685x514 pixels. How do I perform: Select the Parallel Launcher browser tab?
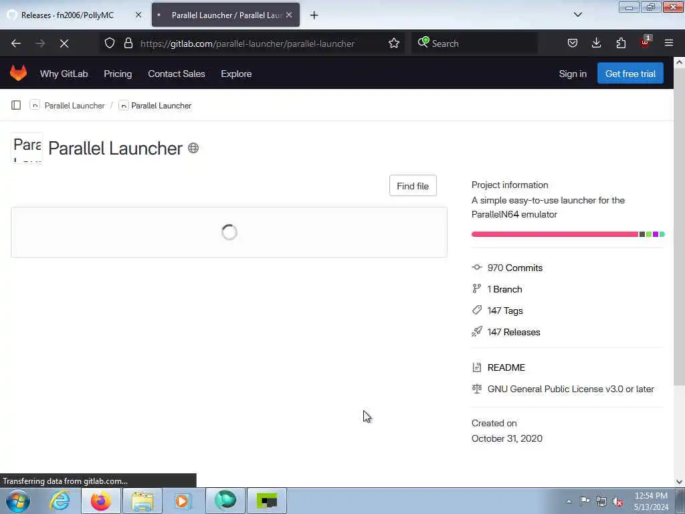click(225, 15)
